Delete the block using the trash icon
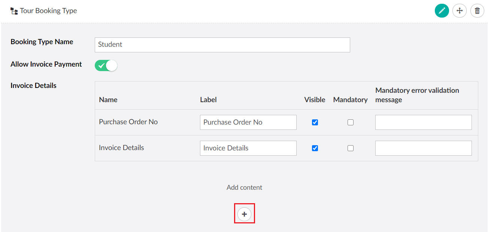The image size is (488, 232). pyautogui.click(x=477, y=11)
